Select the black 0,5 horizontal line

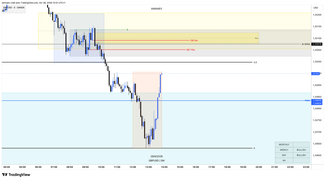[127, 62]
